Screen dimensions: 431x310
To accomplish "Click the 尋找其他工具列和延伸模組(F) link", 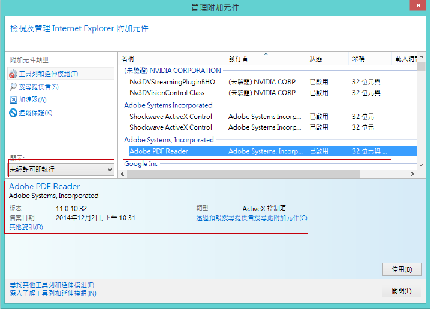I will point(55,285).
